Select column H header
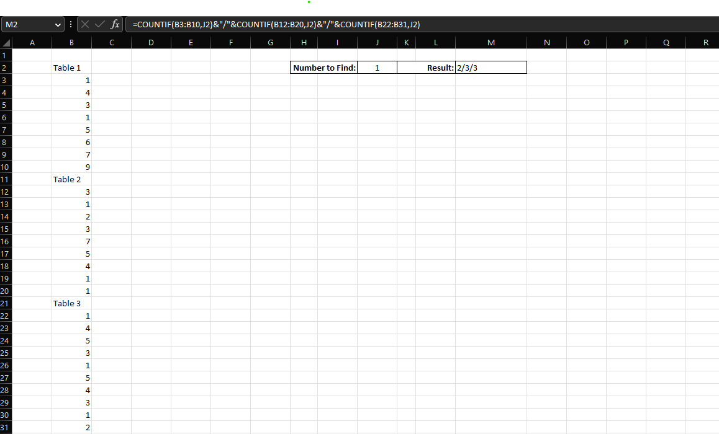The image size is (719, 434). pyautogui.click(x=304, y=43)
